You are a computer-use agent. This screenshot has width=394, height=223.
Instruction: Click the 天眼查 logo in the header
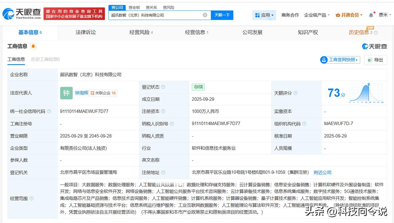tap(22, 14)
